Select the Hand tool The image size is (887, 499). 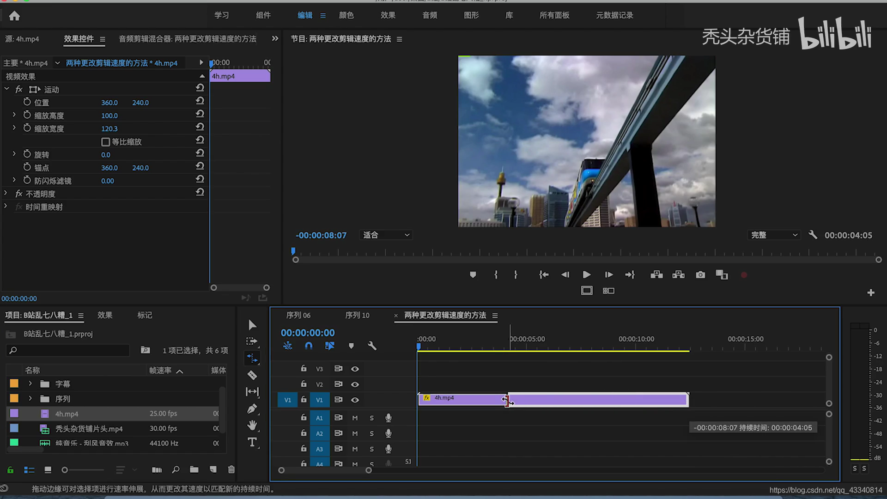(x=252, y=425)
